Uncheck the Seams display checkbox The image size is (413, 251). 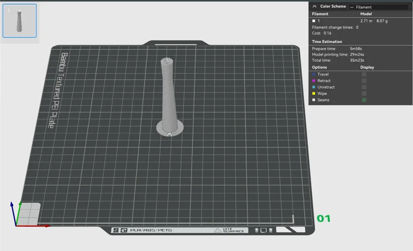pos(364,100)
